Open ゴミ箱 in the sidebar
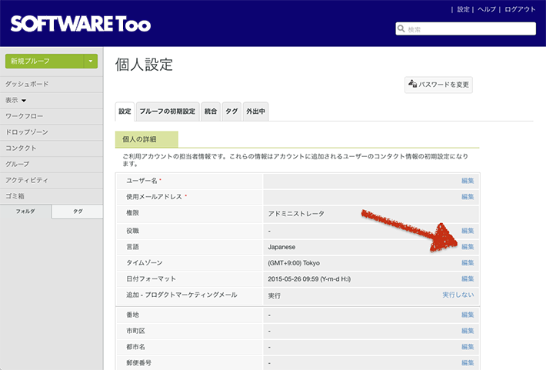The height and width of the screenshot is (370, 546). point(16,196)
